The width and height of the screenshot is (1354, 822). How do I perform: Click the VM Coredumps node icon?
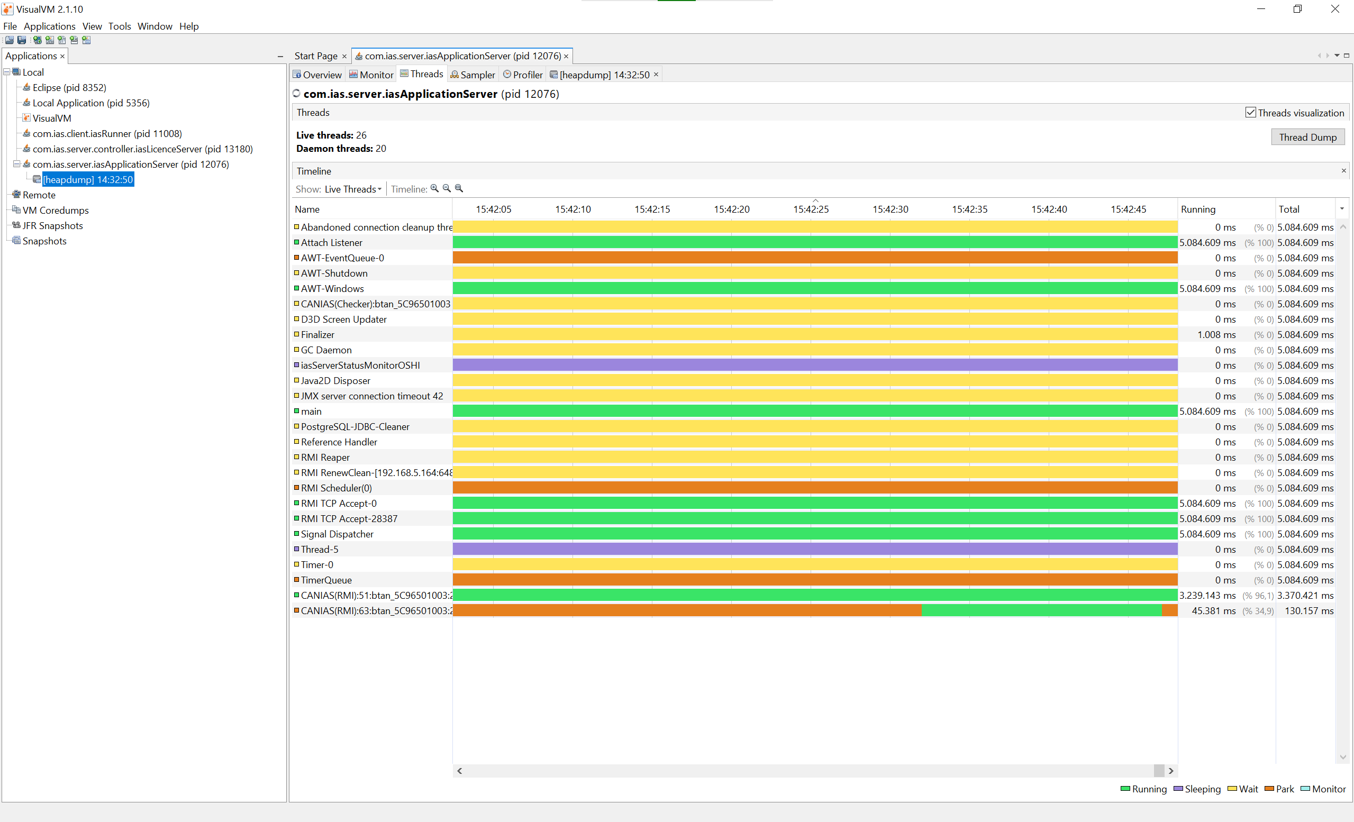pos(16,210)
